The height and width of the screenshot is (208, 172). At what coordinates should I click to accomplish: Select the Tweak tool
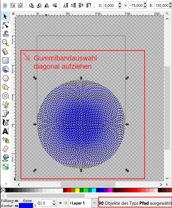[x=5, y=34]
